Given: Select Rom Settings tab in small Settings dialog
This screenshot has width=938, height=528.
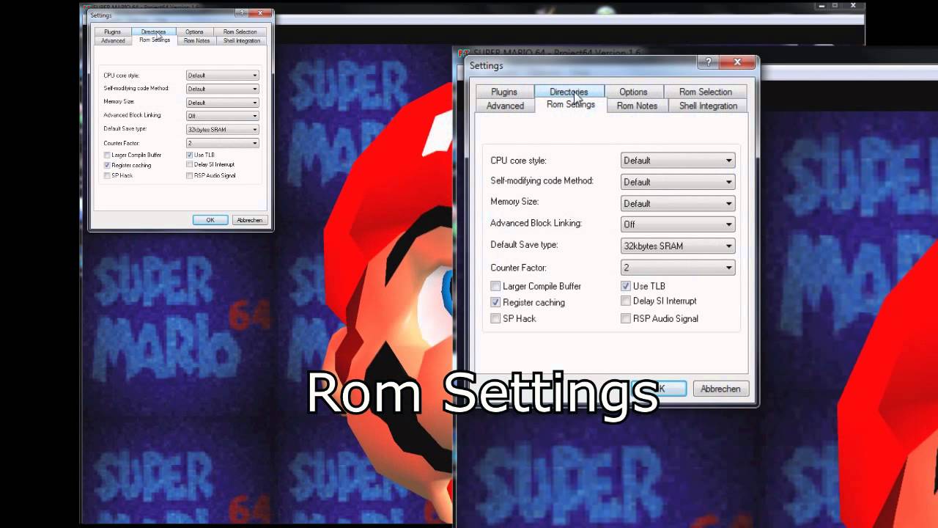Looking at the screenshot, I should (x=155, y=40).
